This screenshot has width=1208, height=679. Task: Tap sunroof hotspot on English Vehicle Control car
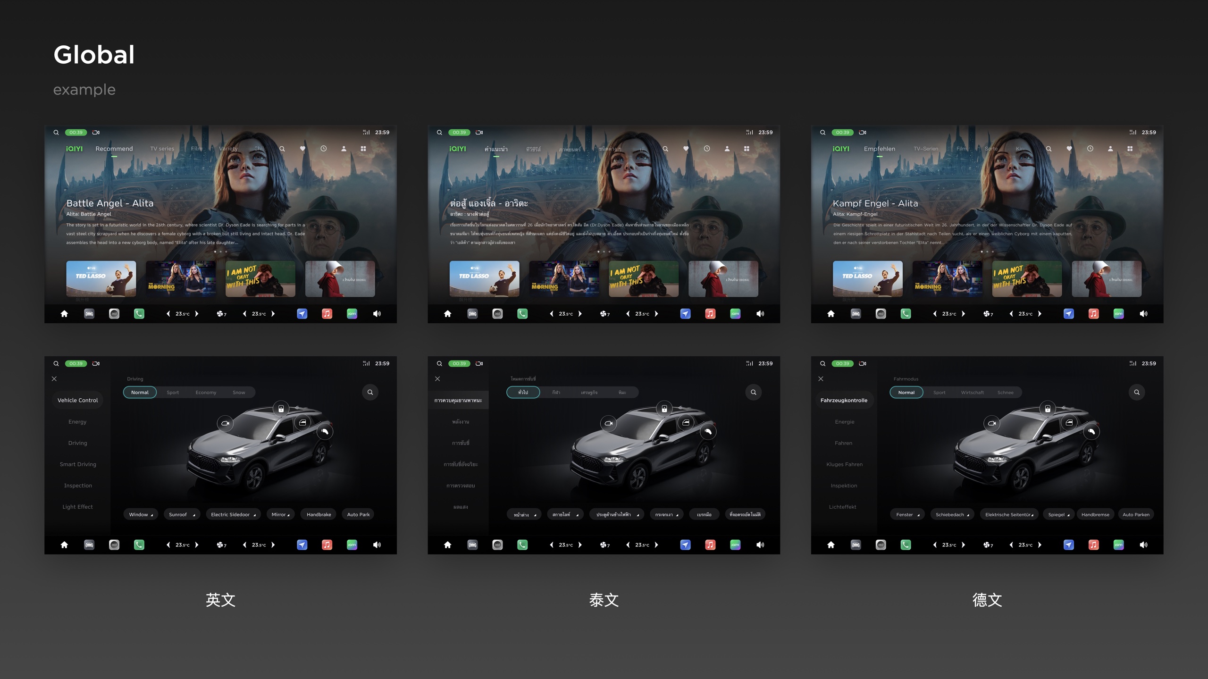[x=281, y=409]
